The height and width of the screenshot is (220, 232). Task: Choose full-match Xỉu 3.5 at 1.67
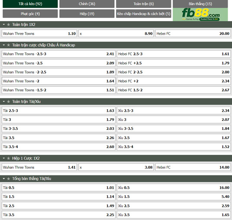(174, 138)
